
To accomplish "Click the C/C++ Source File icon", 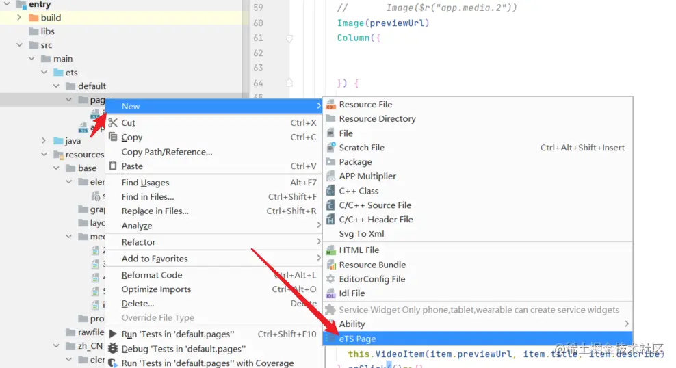I will (330, 205).
